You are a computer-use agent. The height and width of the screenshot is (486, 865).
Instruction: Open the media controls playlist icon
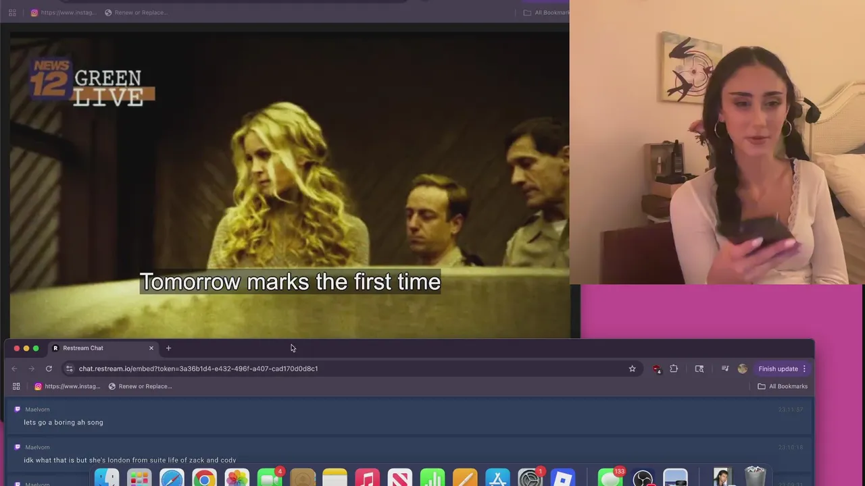(725, 369)
